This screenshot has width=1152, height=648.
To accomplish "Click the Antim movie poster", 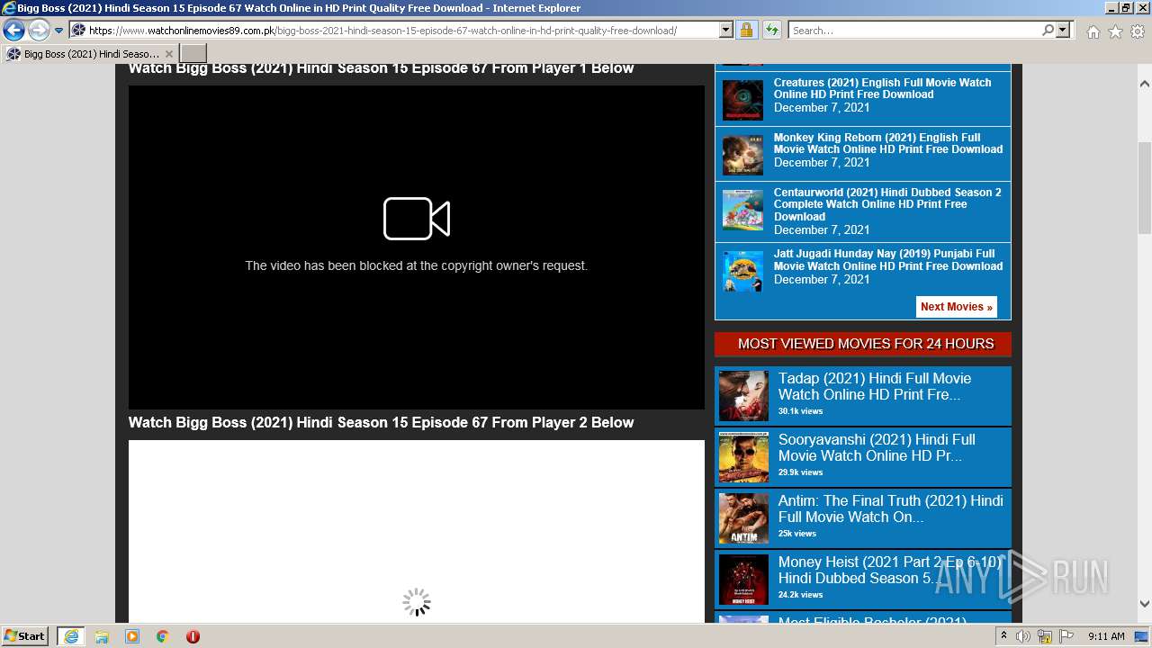I will pos(743,518).
